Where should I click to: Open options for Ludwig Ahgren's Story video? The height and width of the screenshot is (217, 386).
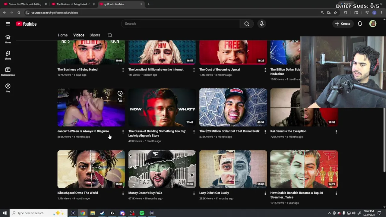194,132
